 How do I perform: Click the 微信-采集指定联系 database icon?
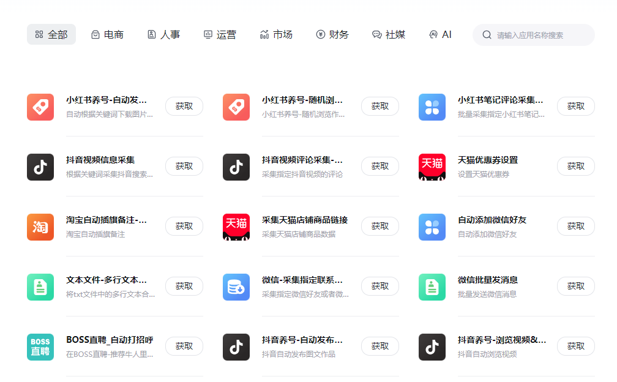(x=236, y=287)
